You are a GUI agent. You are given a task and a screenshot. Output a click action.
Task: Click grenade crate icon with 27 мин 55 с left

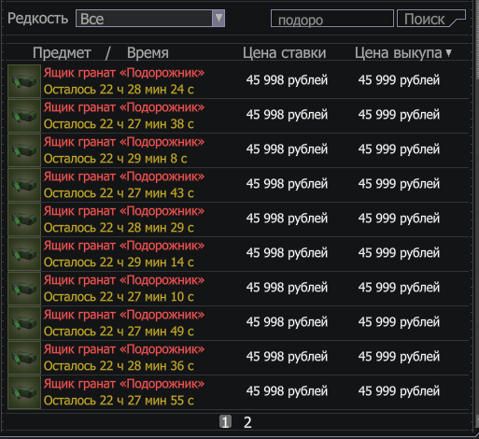[x=24, y=392]
